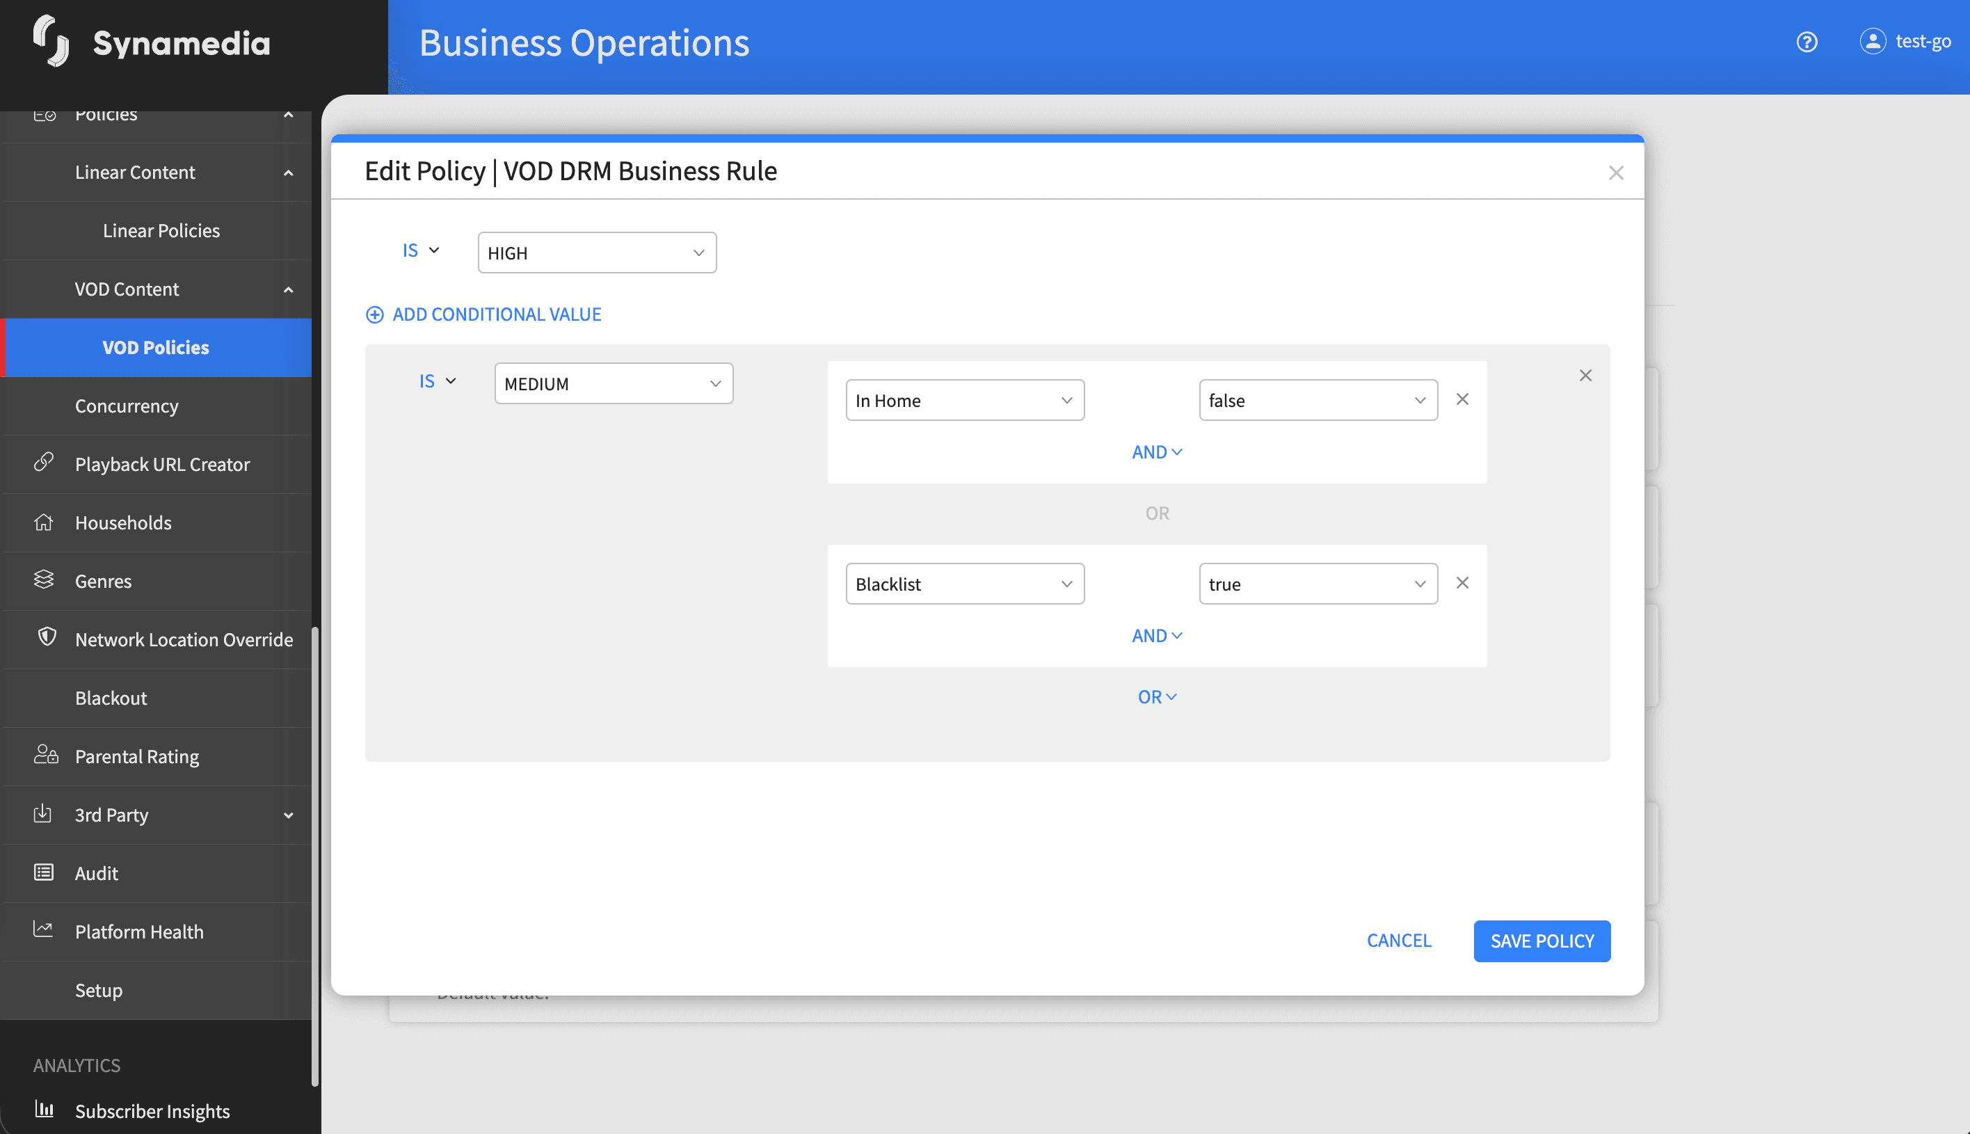Select VOD Policies menu item

coord(156,347)
